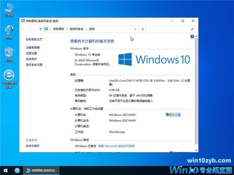
Task: Click the 更改设置 link
Action: tap(175, 115)
